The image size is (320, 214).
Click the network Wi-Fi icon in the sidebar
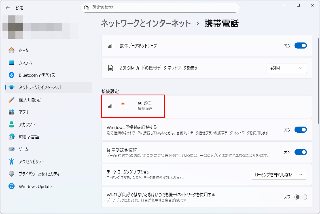11,87
